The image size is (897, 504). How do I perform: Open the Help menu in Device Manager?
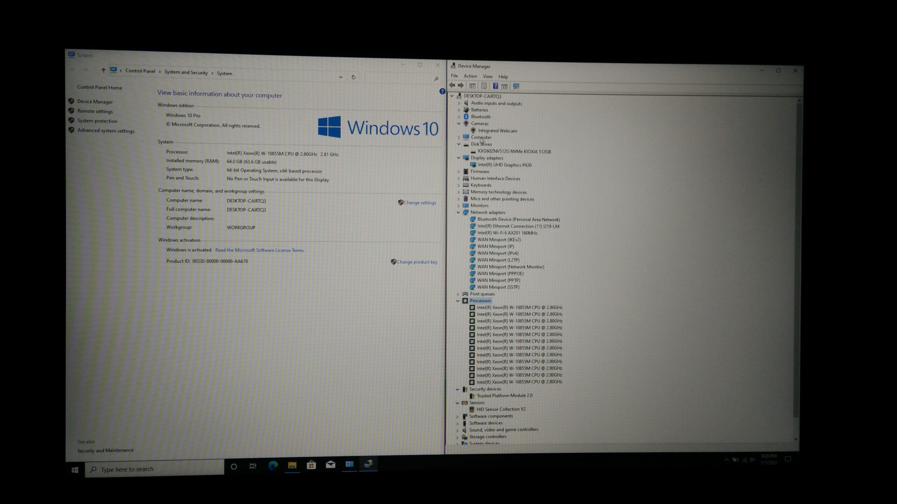tap(503, 77)
